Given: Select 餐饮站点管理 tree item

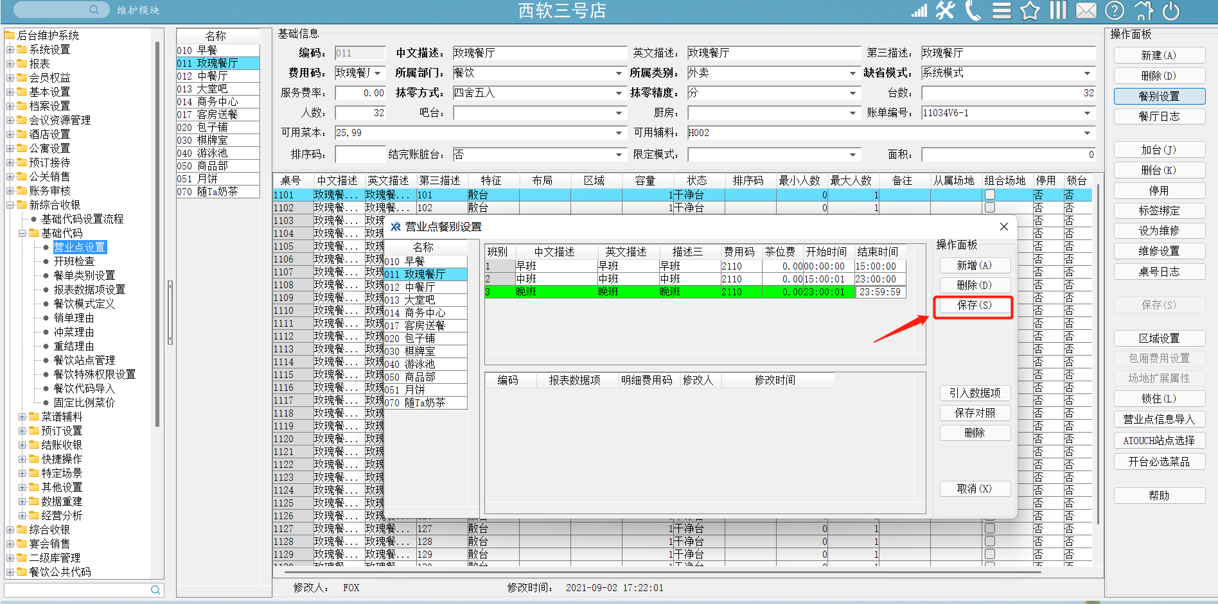Looking at the screenshot, I should click(x=84, y=360).
